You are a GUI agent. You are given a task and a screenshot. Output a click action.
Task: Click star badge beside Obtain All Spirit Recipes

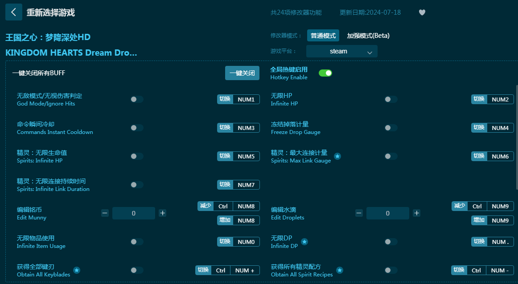point(340,270)
